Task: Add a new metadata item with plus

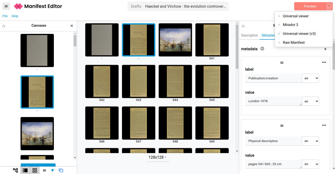Action: tap(325, 49)
